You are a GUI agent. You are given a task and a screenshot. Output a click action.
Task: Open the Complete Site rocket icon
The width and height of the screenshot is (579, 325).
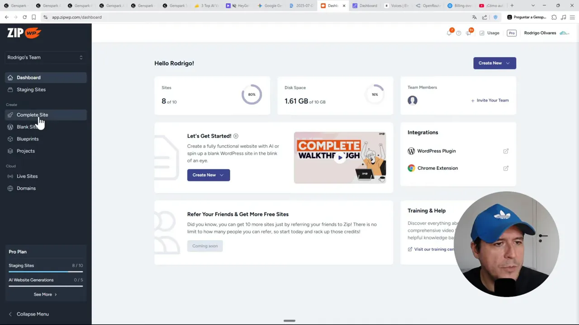coord(10,115)
